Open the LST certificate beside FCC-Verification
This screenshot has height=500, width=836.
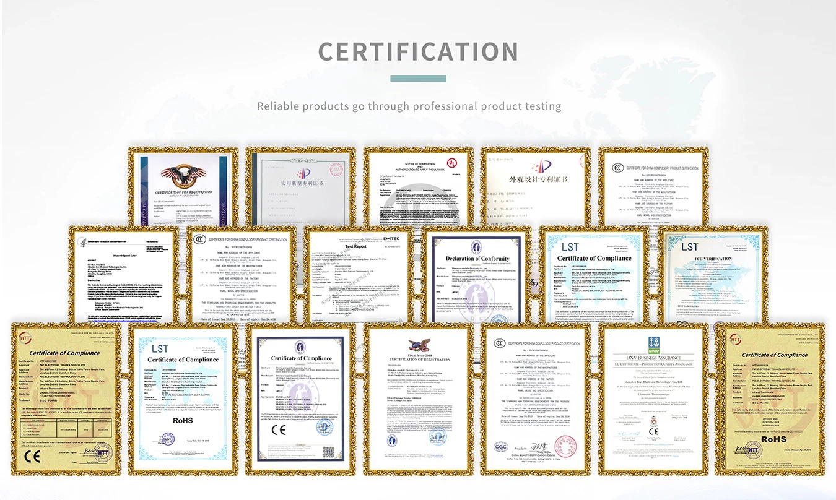594,274
